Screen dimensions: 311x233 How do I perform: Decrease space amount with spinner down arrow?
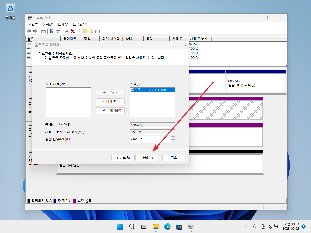coord(173,141)
